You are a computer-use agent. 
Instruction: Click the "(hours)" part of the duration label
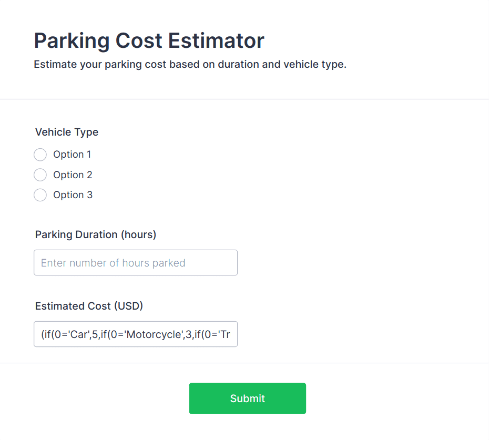point(139,234)
